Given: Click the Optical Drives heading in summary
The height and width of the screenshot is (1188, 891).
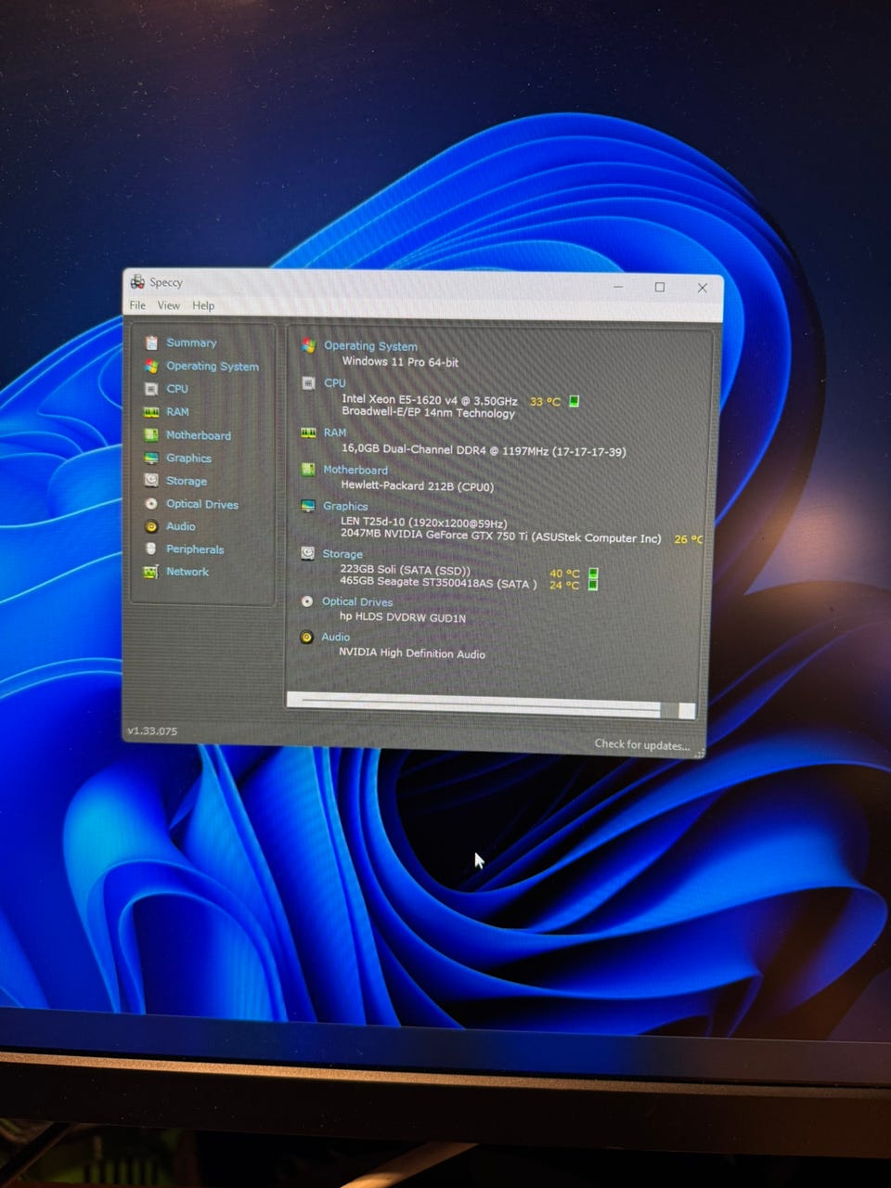Looking at the screenshot, I should tap(357, 601).
